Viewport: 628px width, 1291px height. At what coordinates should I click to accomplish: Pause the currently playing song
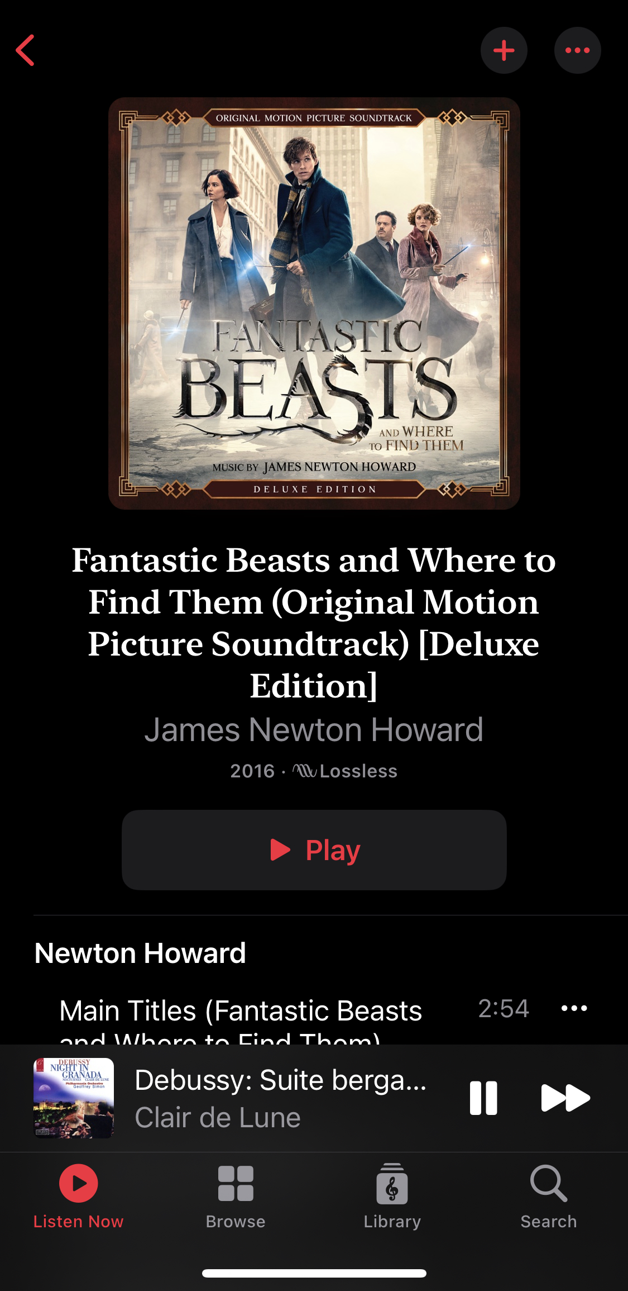483,1098
